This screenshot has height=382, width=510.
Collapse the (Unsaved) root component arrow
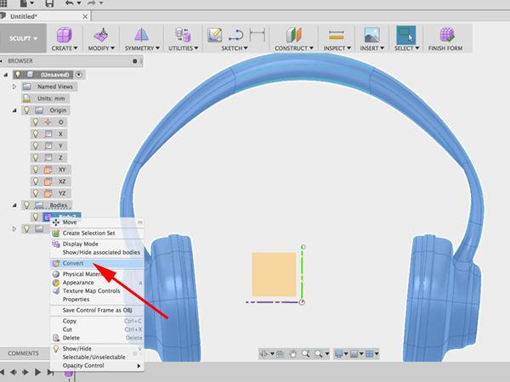pos(6,75)
